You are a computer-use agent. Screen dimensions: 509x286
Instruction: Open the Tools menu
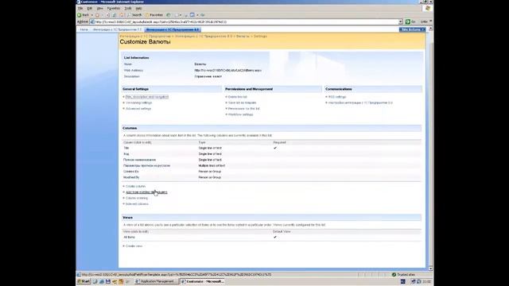pyautogui.click(x=128, y=9)
